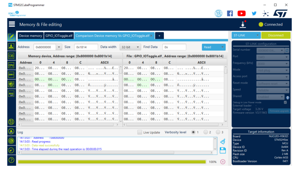
Task: Click the 100% progress bar
Action: (x=112, y=162)
